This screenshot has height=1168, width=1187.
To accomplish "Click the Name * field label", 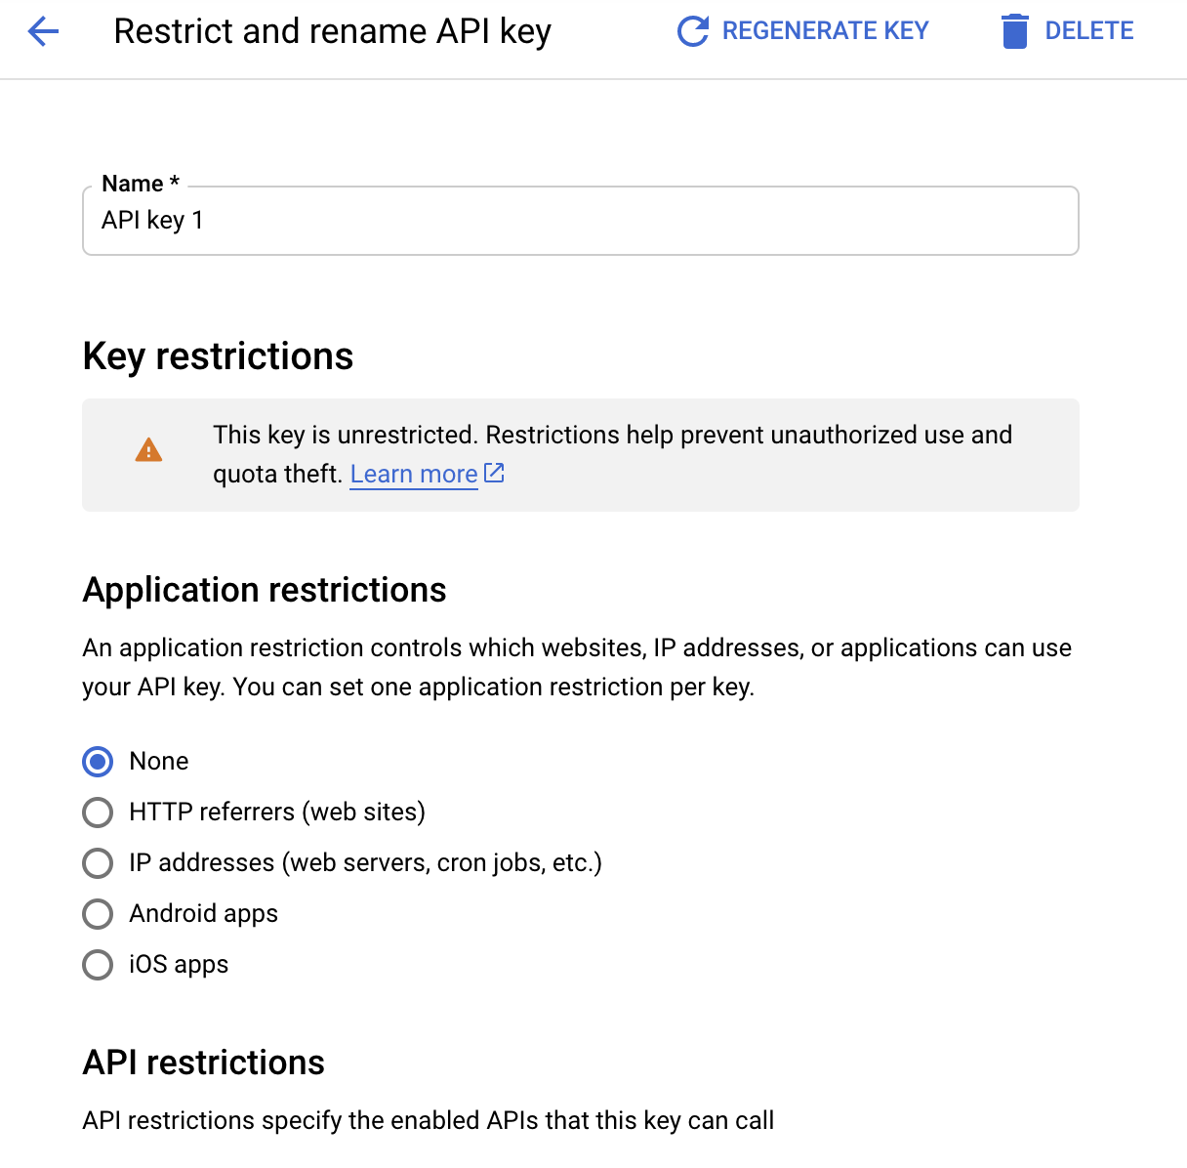I will (141, 184).
